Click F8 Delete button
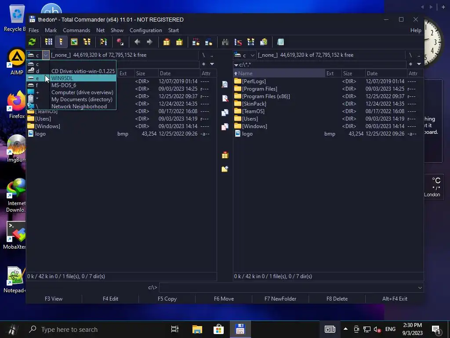This screenshot has height=338, width=450. click(337, 299)
